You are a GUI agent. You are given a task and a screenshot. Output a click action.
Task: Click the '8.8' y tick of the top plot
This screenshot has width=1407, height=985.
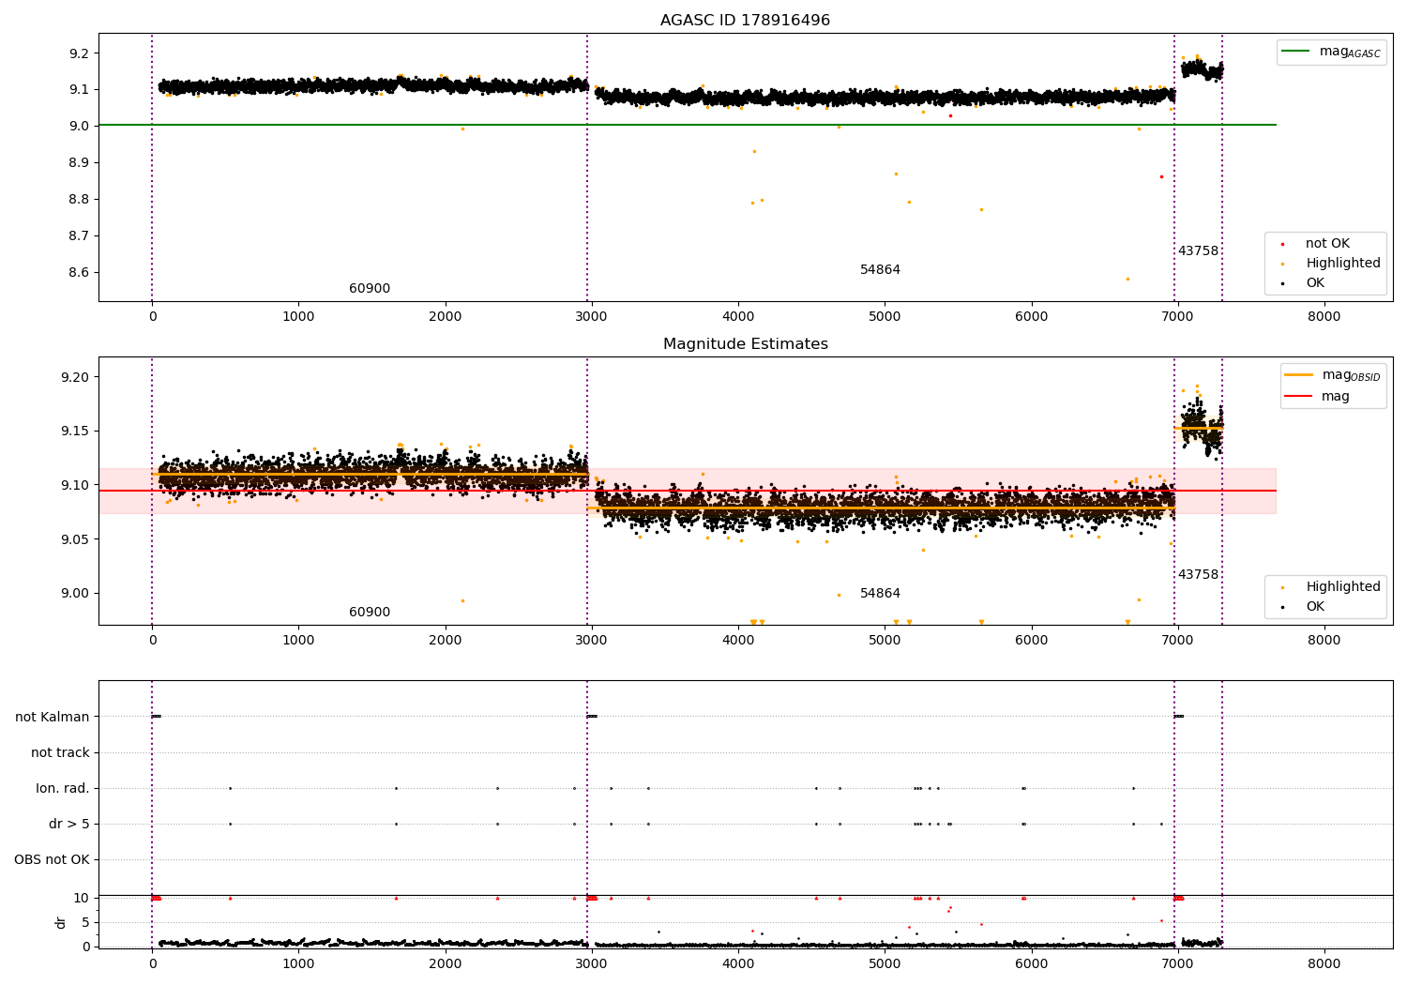coord(79,200)
